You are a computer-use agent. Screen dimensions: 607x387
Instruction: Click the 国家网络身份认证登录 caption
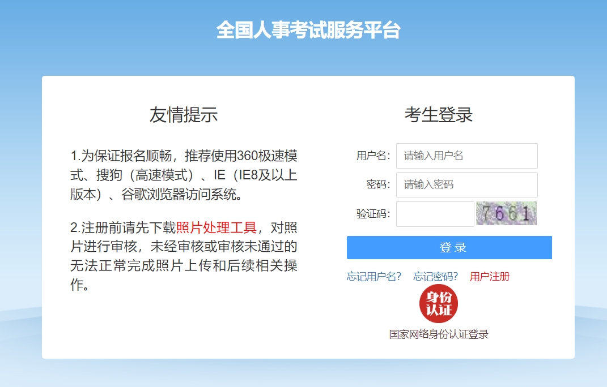coord(439,334)
